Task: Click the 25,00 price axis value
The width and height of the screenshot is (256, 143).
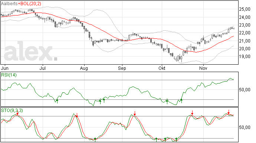Action: [x=244, y=9]
